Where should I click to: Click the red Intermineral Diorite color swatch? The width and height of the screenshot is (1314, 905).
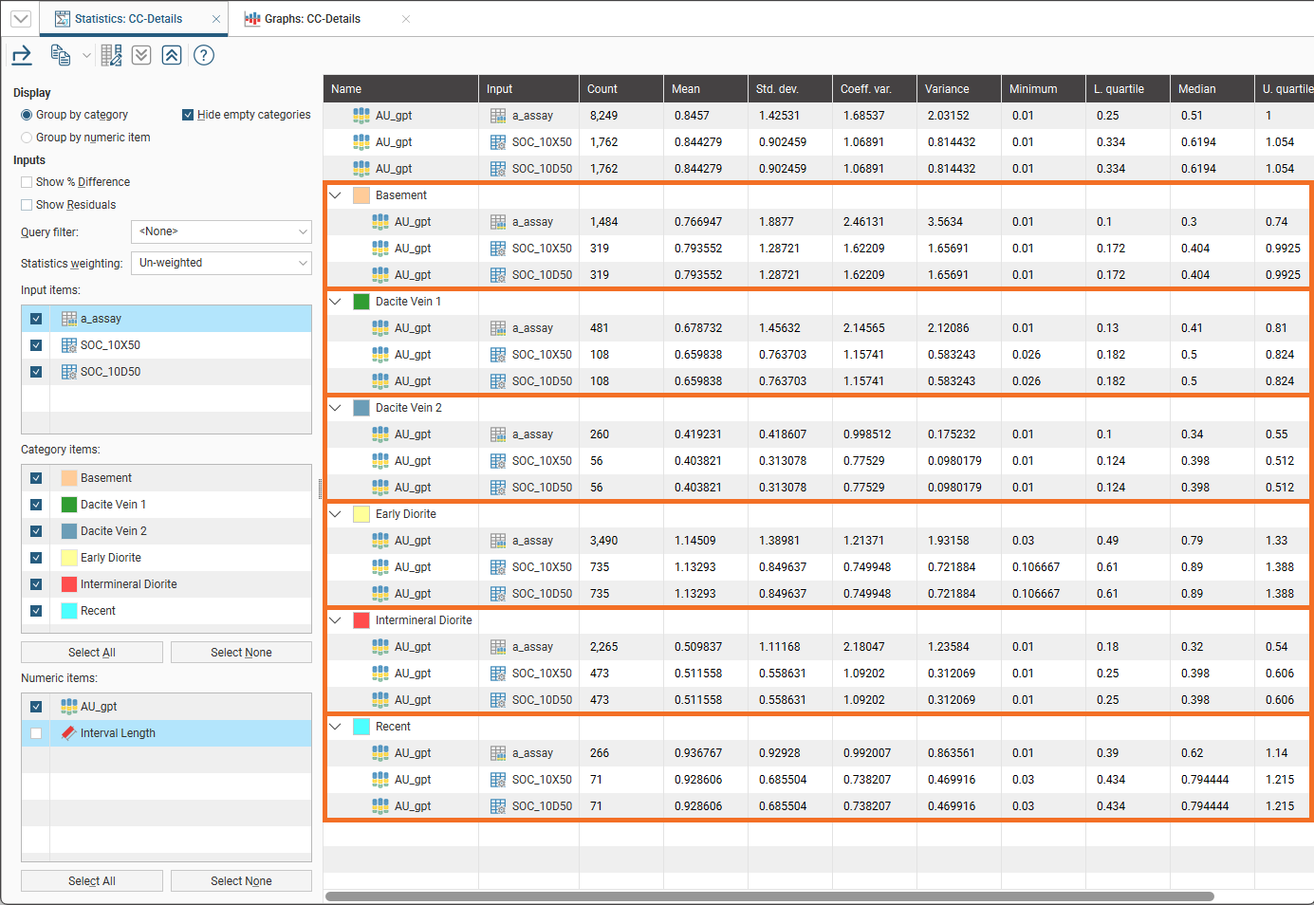pos(361,620)
